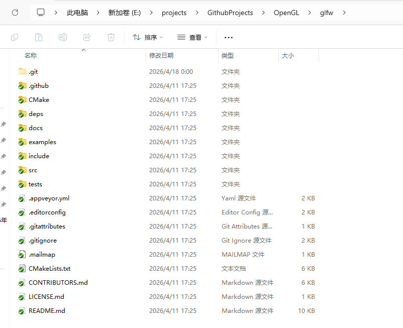Click the include folder name

click(39, 156)
